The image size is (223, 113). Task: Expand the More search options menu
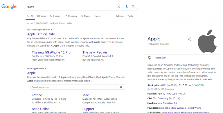tap(97, 16)
